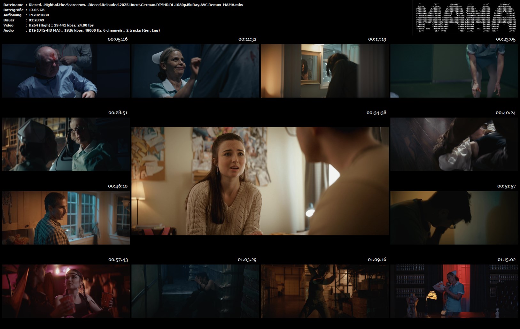Select the "01:20:49" duration value
The width and height of the screenshot is (520, 329).
[x=37, y=20]
